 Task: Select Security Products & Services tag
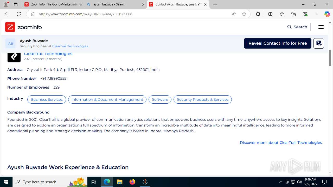point(202,99)
